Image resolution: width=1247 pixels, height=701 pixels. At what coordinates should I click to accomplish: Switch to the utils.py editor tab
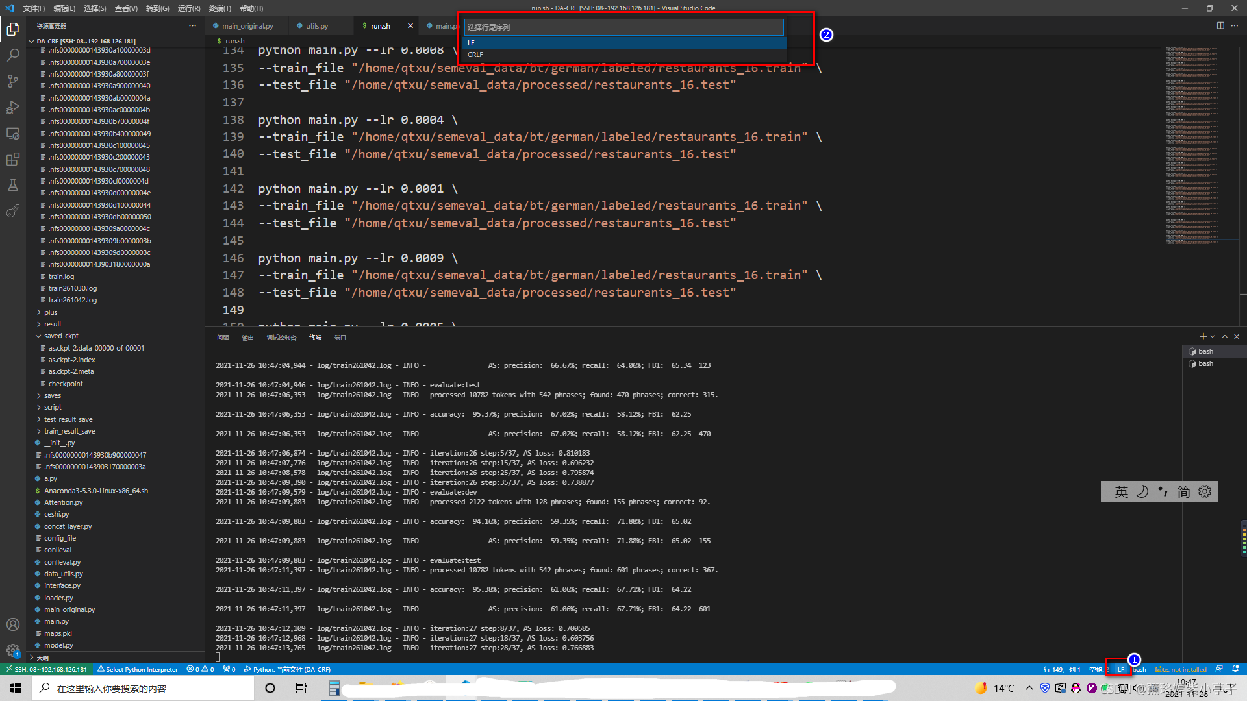(x=318, y=25)
